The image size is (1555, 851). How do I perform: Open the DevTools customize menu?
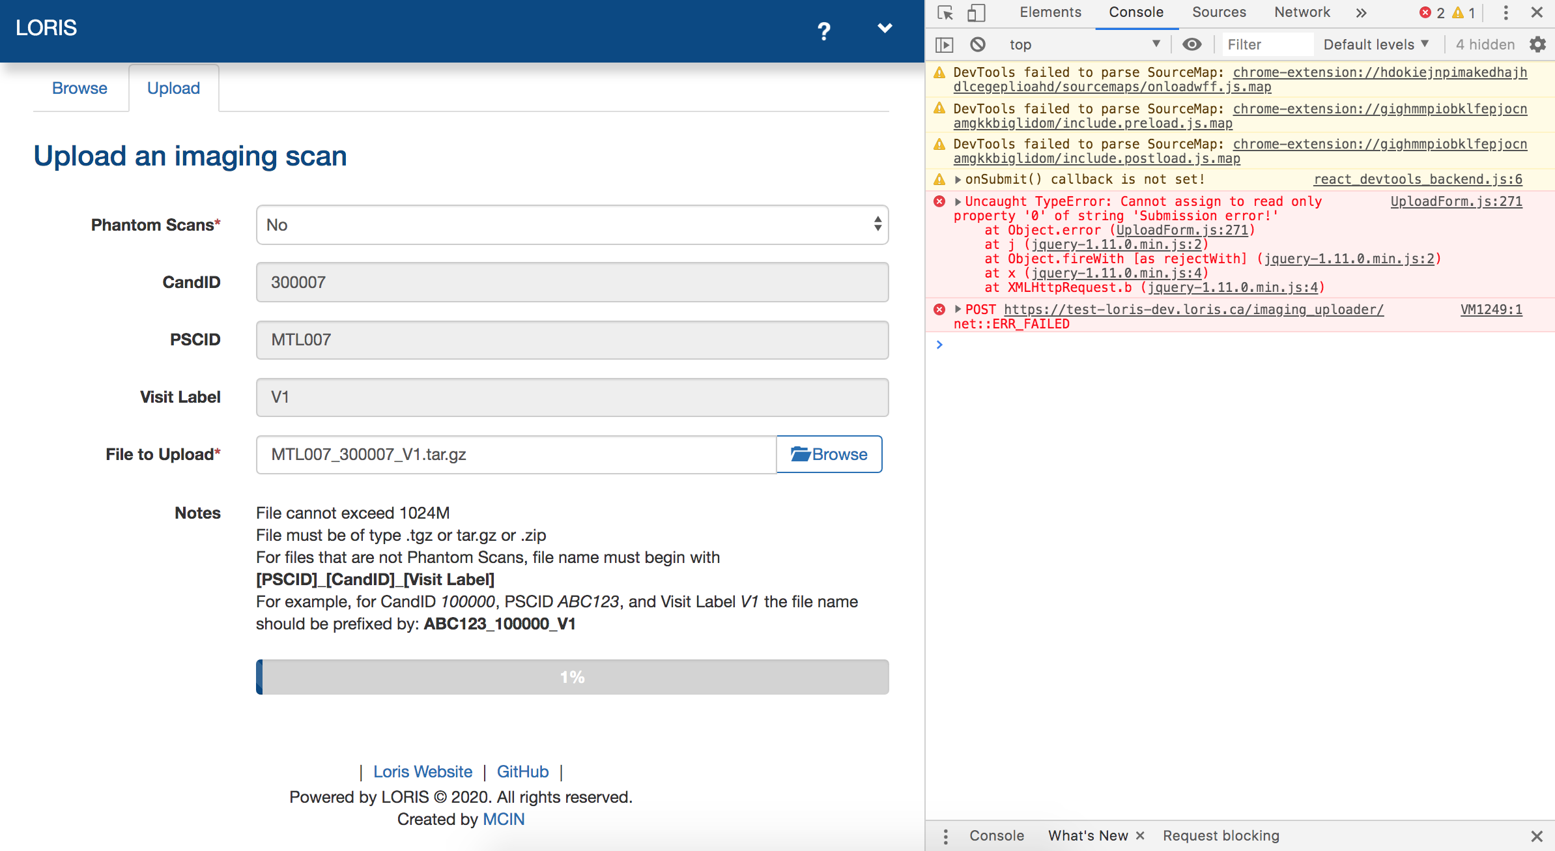(x=1505, y=12)
